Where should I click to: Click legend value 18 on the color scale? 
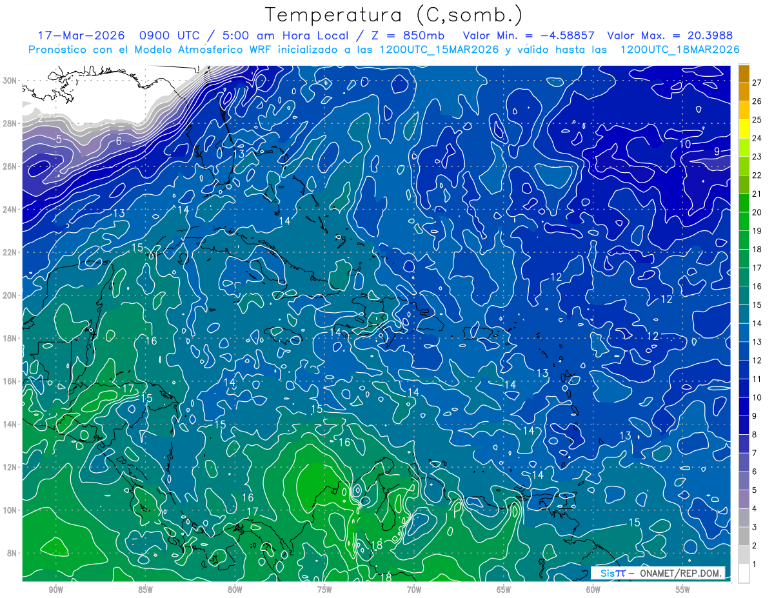[x=757, y=249]
